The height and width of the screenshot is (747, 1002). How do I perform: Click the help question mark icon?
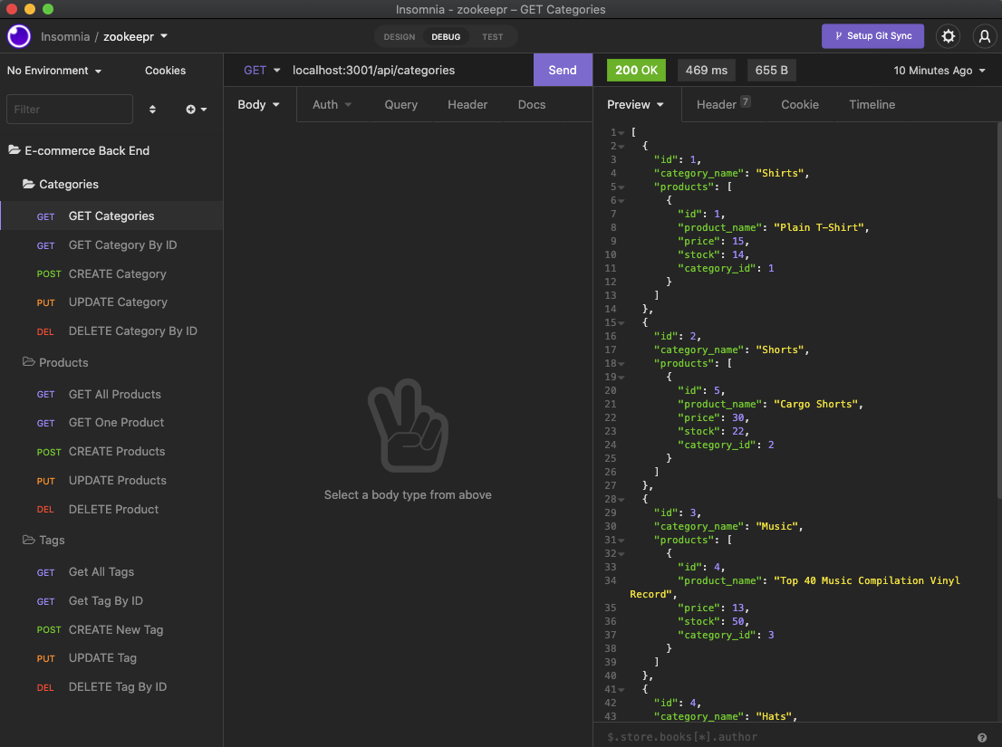point(982,737)
